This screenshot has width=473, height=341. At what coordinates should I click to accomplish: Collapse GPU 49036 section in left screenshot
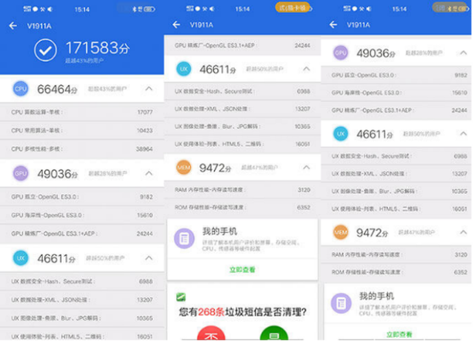(x=149, y=173)
